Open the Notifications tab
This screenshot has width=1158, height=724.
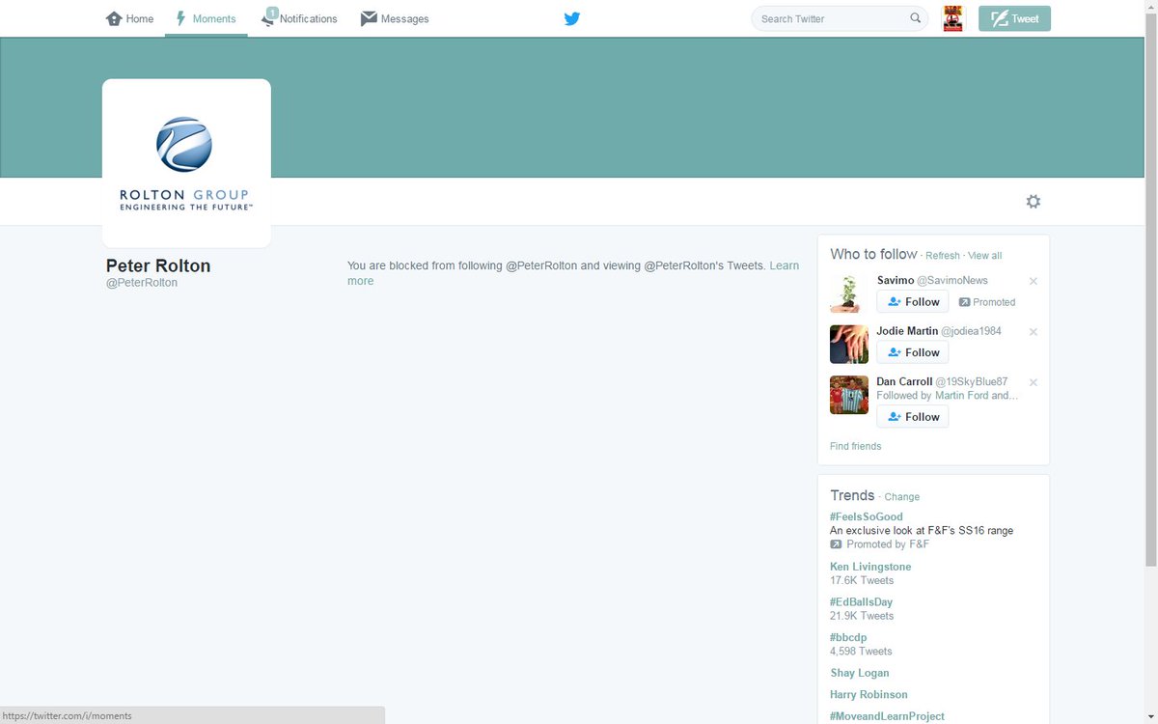(299, 18)
